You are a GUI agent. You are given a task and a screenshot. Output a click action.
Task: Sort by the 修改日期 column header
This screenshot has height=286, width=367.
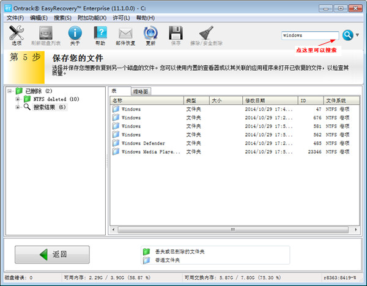pyautogui.click(x=270, y=101)
